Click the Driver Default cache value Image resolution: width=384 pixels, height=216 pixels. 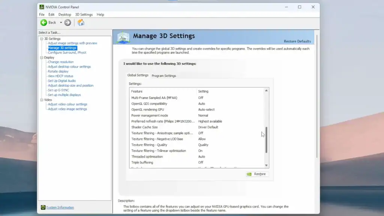208,127
